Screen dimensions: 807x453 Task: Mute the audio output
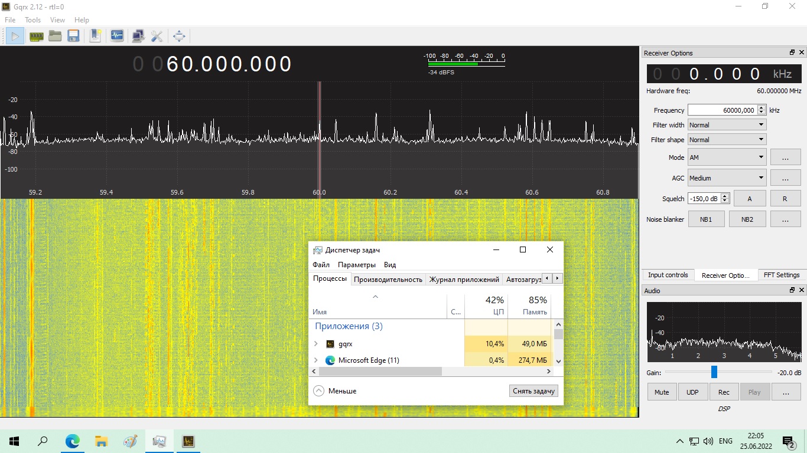(662, 392)
